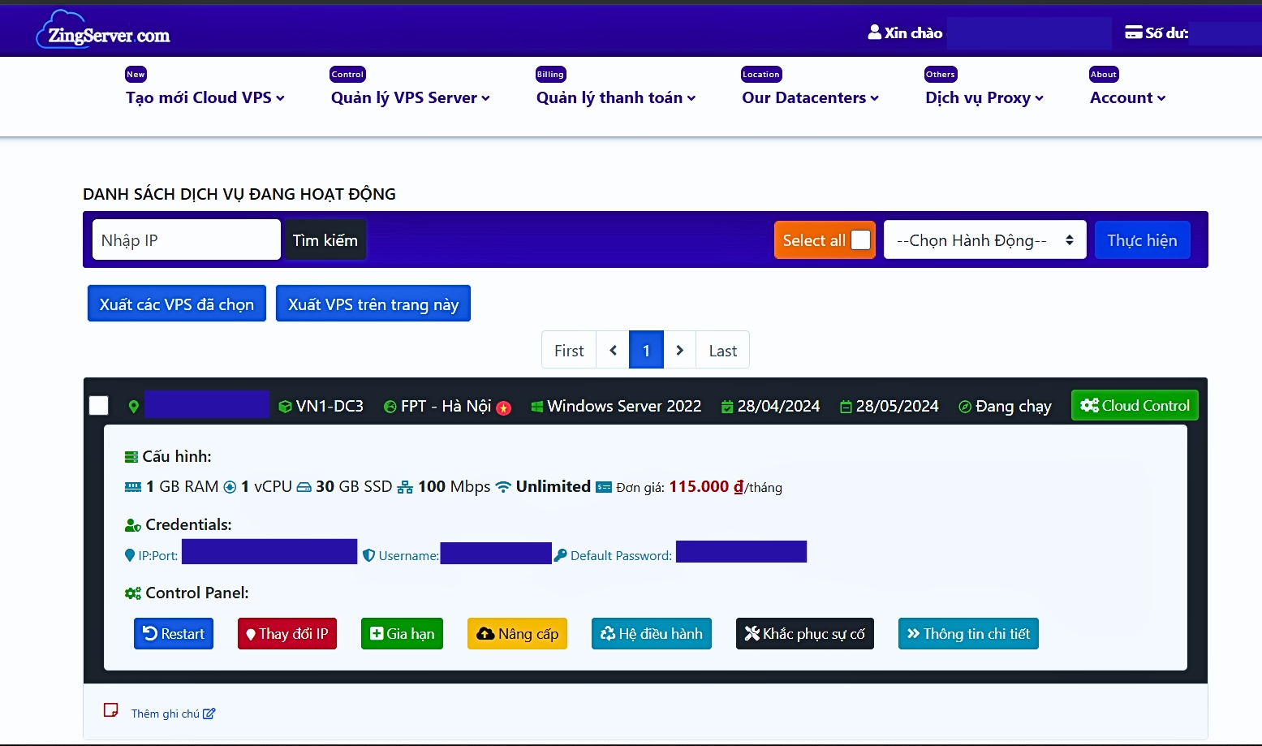This screenshot has height=746, width=1262.
Task: Open the Chọn Hành Động dropdown
Action: pos(984,240)
